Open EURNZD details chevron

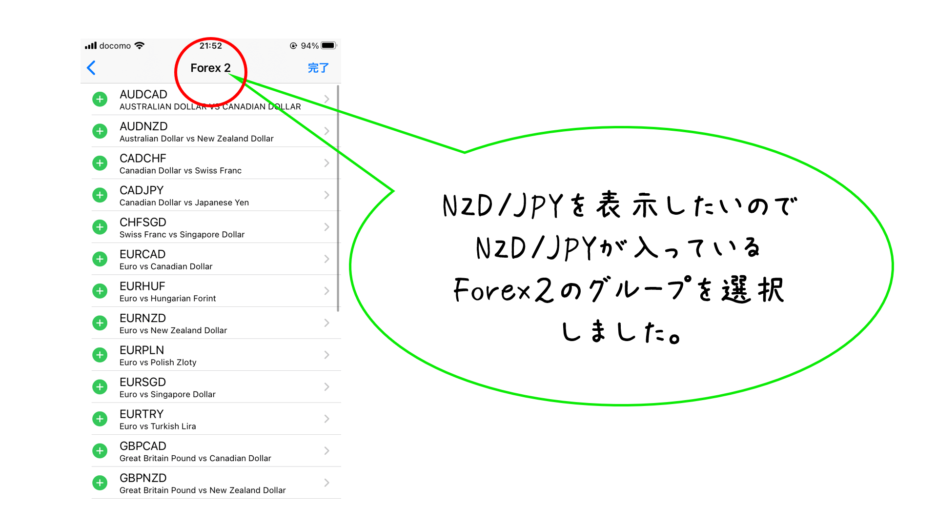(x=327, y=323)
